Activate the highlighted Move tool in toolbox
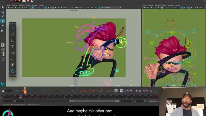This screenshot has width=206, height=116. (3, 21)
